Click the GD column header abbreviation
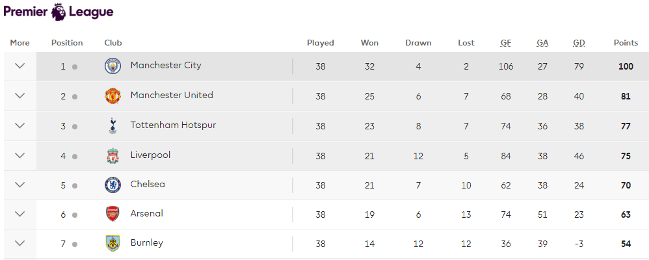This screenshot has height=260, width=649. [579, 43]
